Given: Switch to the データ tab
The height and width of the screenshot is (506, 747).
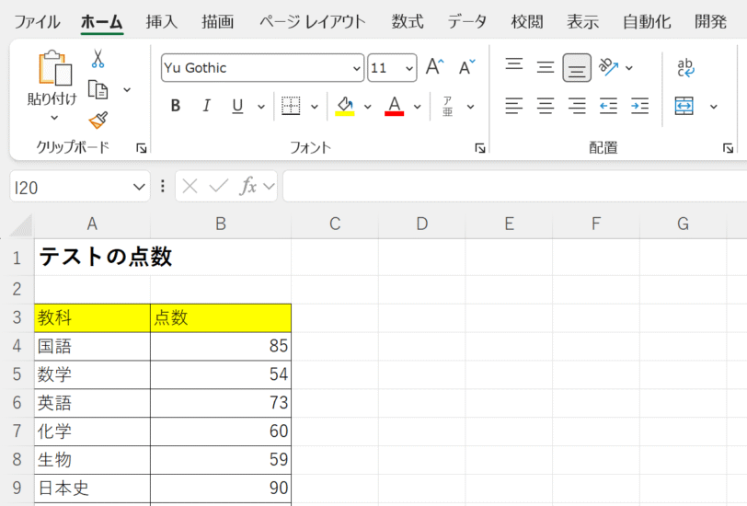Looking at the screenshot, I should [x=467, y=22].
